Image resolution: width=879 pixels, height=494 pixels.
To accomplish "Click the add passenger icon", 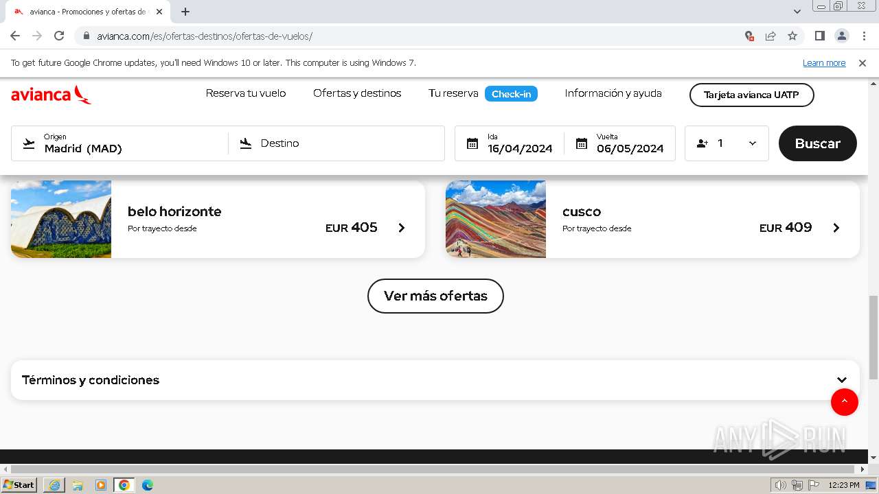I will click(x=703, y=143).
